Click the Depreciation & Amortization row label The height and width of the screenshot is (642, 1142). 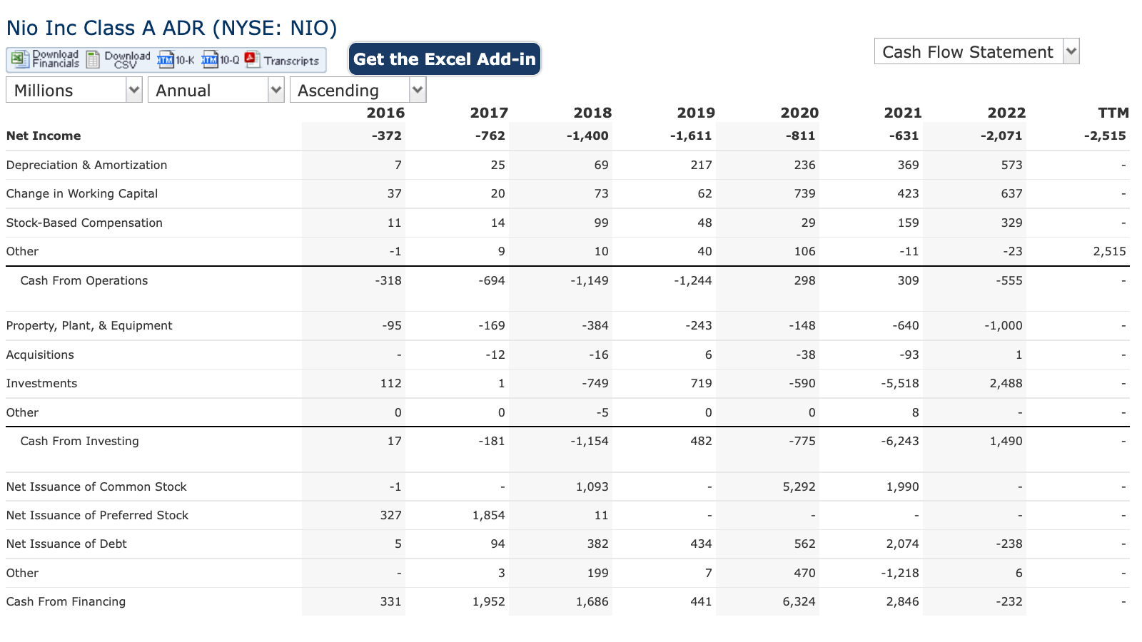pyautogui.click(x=86, y=165)
